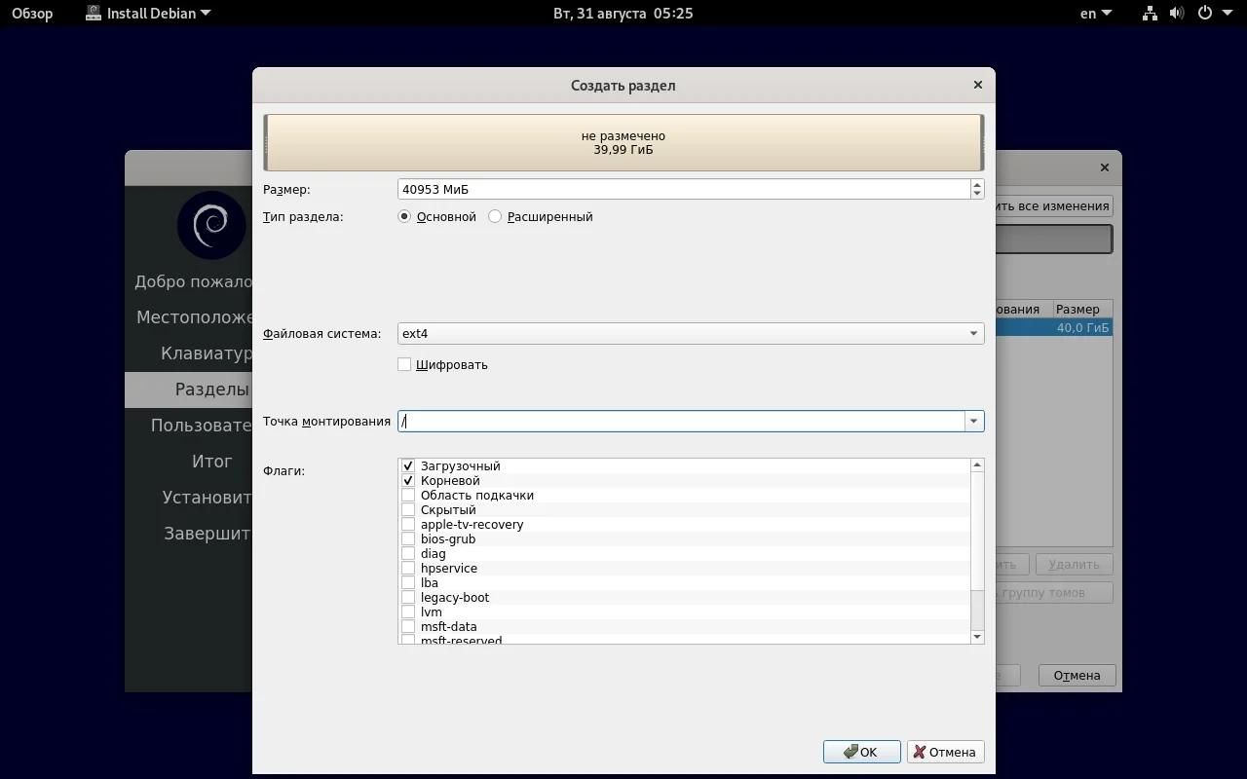
Task: Cancel the dialog via Отмена
Action: coord(944,751)
